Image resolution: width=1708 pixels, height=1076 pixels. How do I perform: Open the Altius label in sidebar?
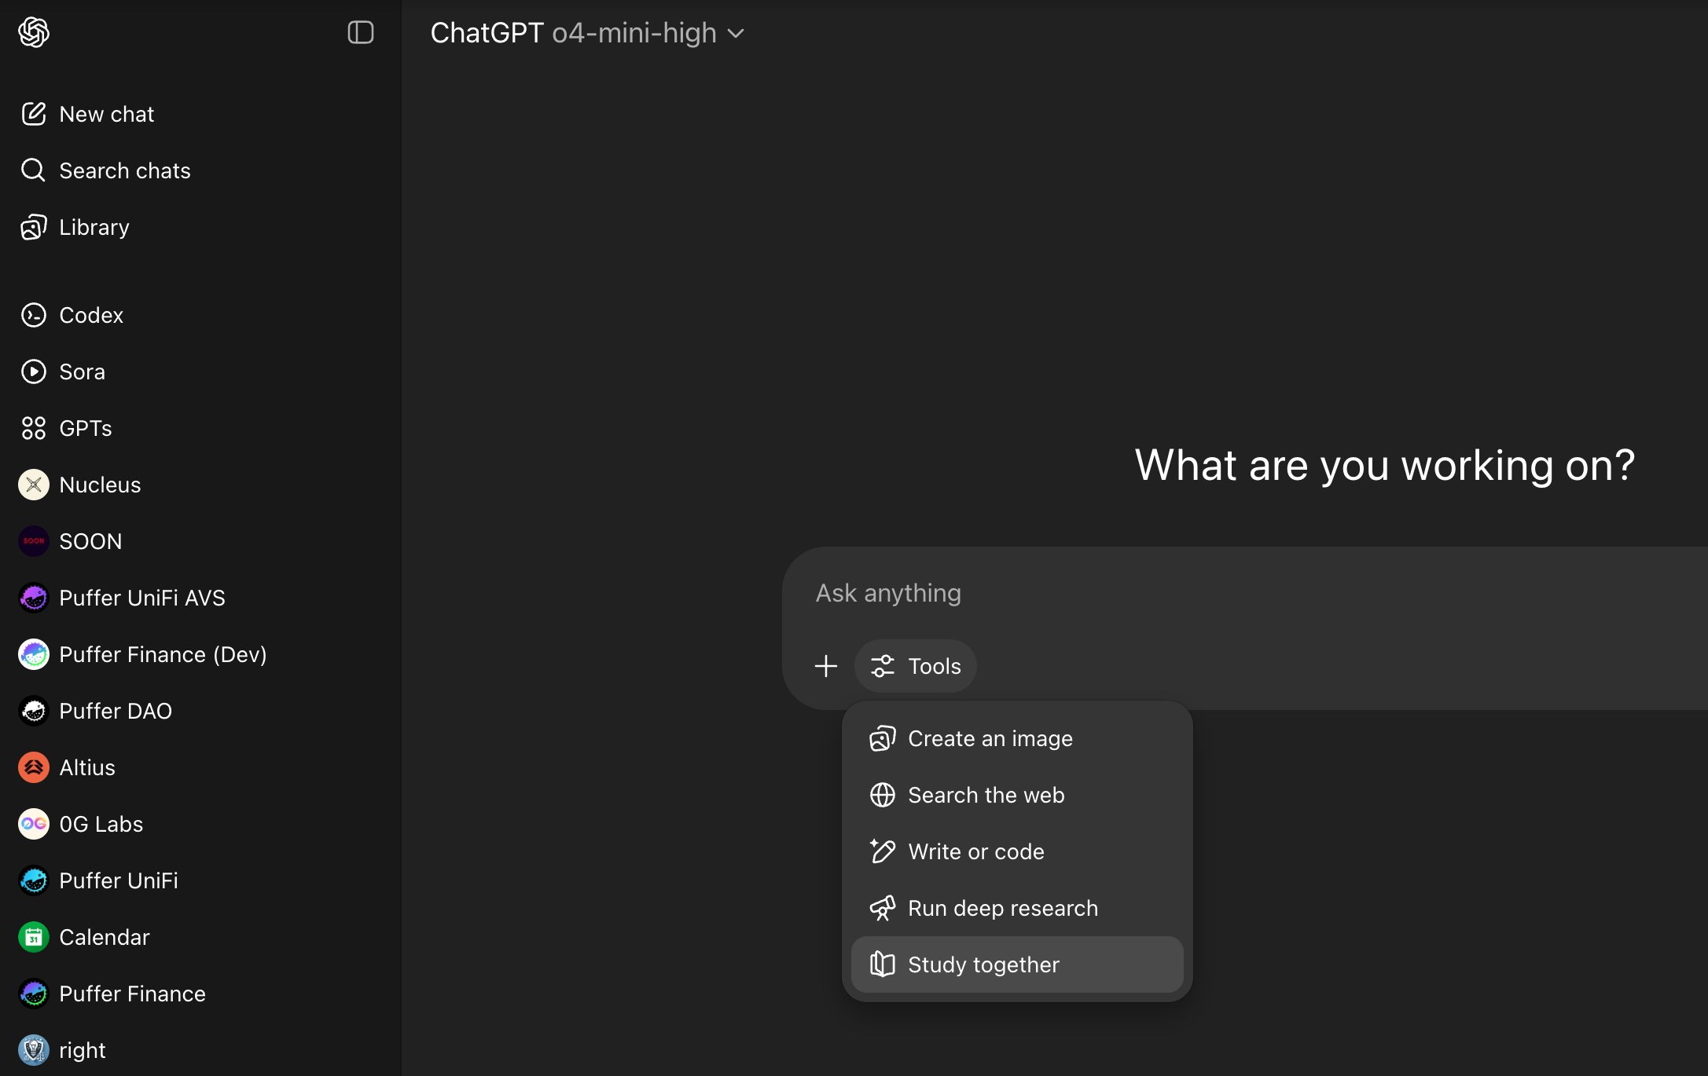(x=87, y=767)
